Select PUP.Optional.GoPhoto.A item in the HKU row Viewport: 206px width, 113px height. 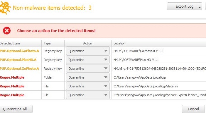coord(19,69)
